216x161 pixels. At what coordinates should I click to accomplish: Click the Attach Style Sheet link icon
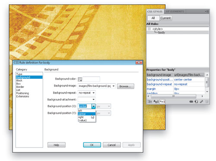(x=191, y=102)
